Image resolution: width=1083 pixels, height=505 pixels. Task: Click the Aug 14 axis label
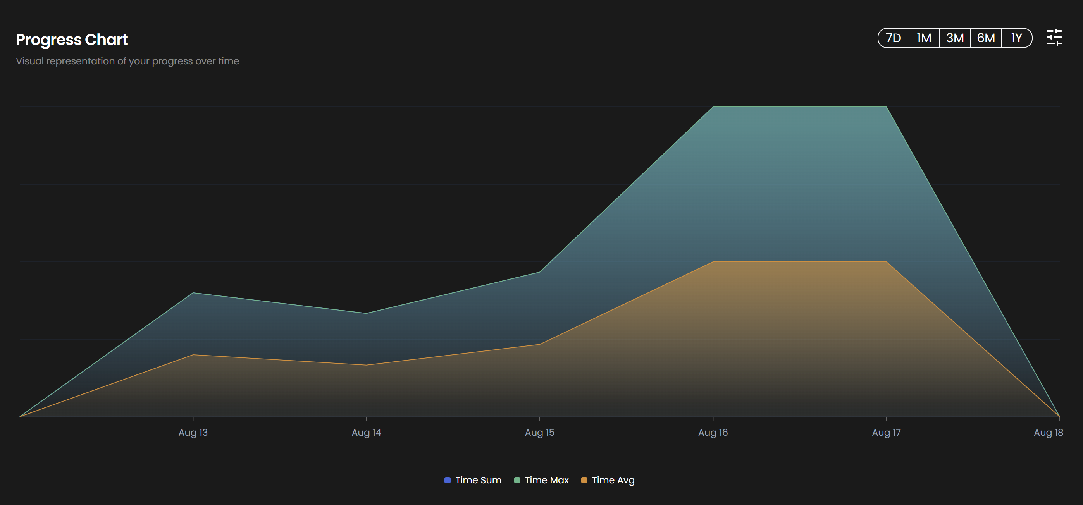(x=366, y=432)
